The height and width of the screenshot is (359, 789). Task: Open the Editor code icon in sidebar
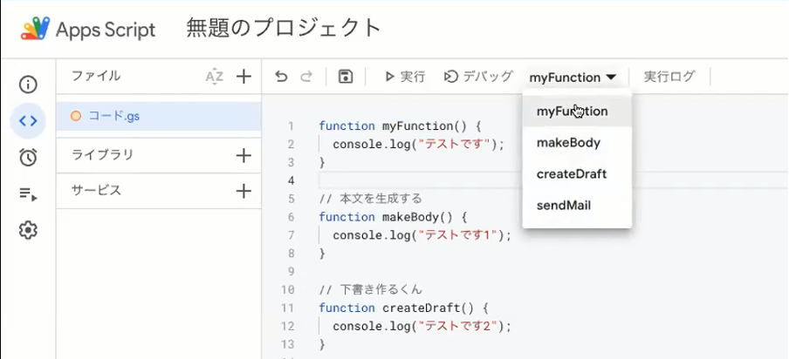[28, 120]
